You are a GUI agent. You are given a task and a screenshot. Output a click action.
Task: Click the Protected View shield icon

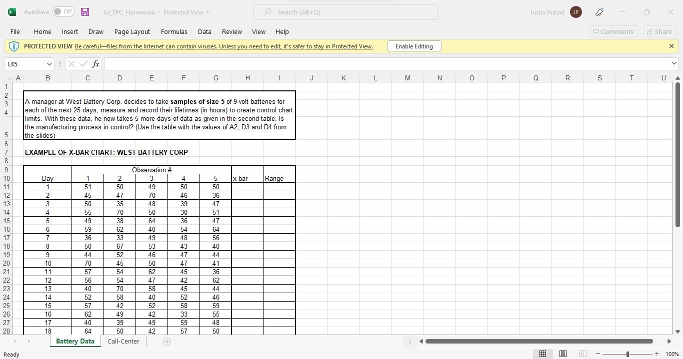[x=14, y=46]
